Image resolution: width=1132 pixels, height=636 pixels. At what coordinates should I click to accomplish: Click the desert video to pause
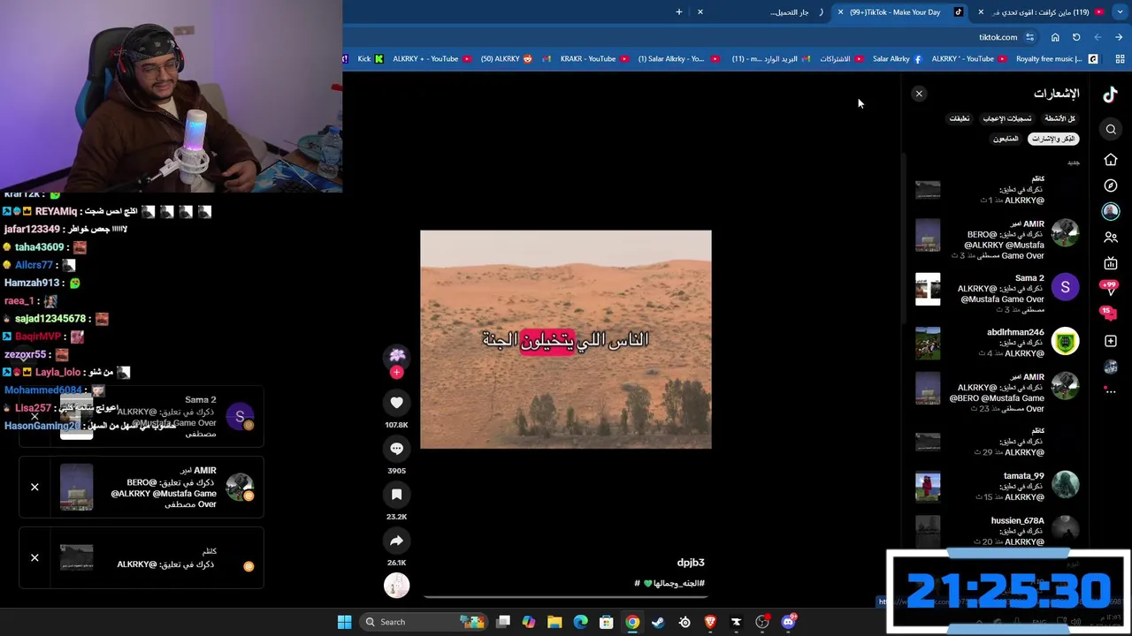point(565,339)
